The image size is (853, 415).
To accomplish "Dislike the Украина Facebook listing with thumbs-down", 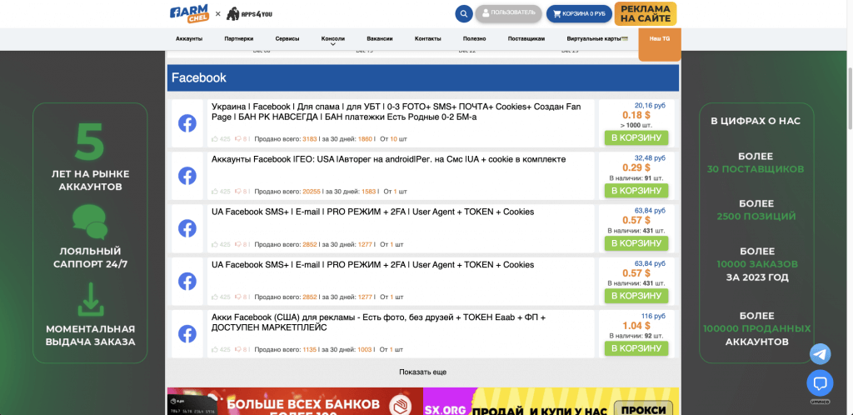I will (238, 138).
